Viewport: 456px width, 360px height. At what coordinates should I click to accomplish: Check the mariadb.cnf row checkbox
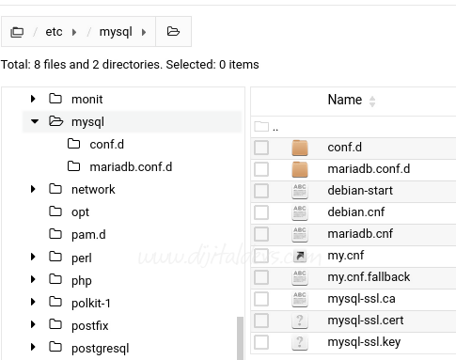261,234
